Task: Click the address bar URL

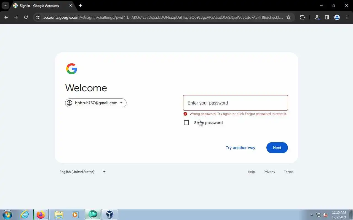Action: click(x=163, y=17)
